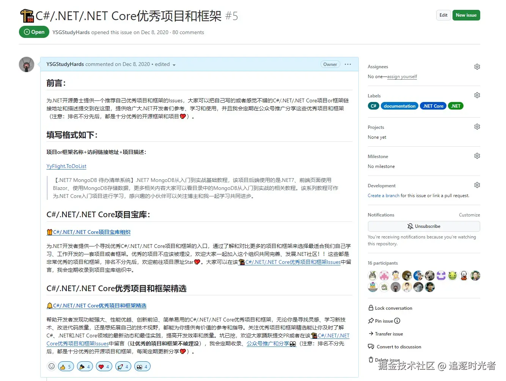Open the C#/.NET/.NET Core项目宝库组织 link

point(88,232)
